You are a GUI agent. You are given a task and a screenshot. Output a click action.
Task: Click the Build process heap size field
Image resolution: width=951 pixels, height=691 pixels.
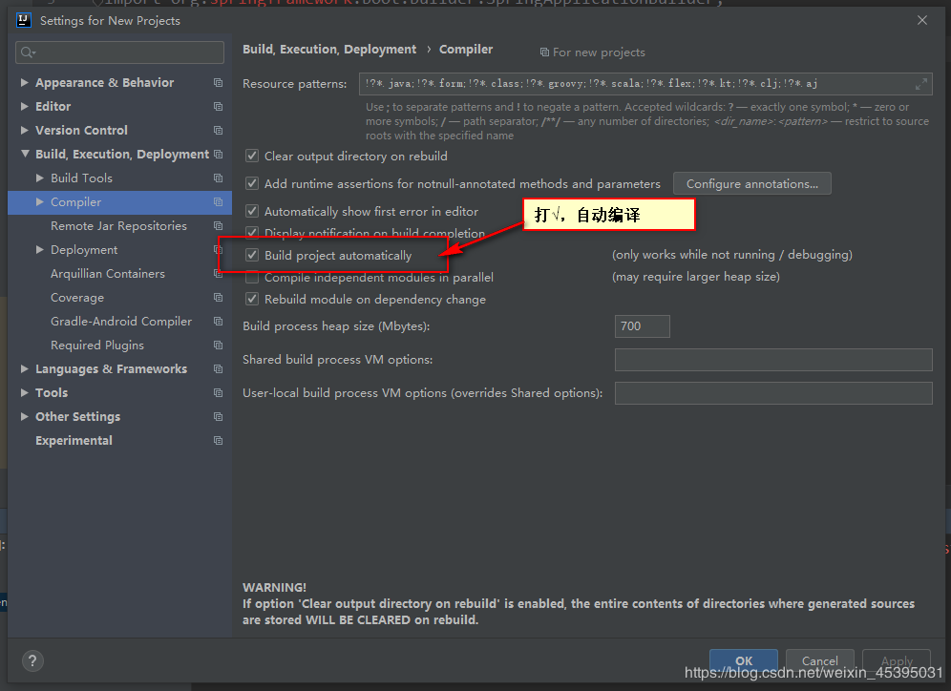643,326
